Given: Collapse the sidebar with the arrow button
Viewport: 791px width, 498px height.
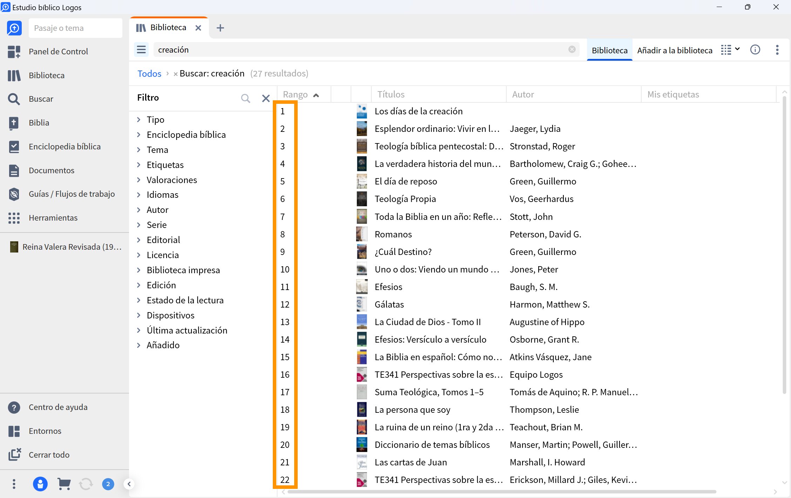Looking at the screenshot, I should (x=129, y=484).
